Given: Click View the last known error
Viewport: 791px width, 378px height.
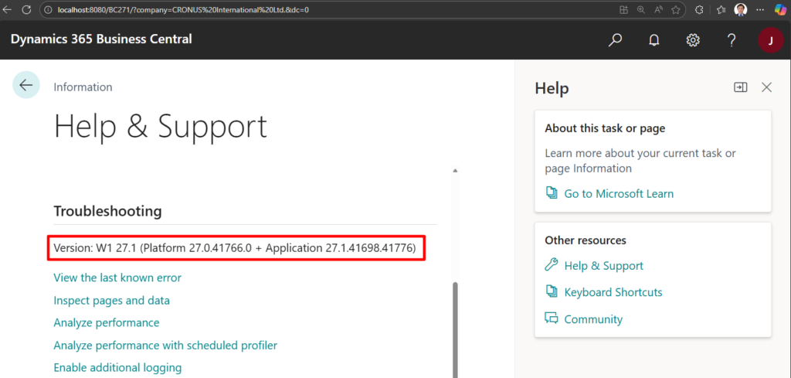Looking at the screenshot, I should tap(117, 277).
